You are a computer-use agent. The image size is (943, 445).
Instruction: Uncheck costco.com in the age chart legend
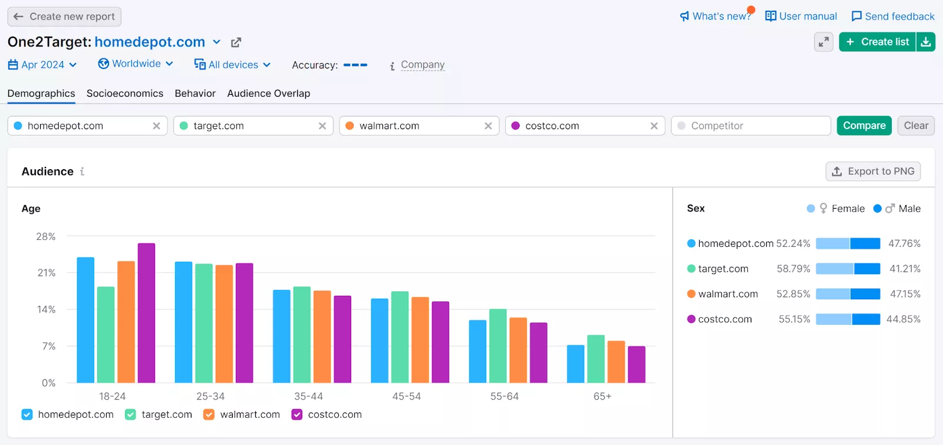pyautogui.click(x=297, y=414)
